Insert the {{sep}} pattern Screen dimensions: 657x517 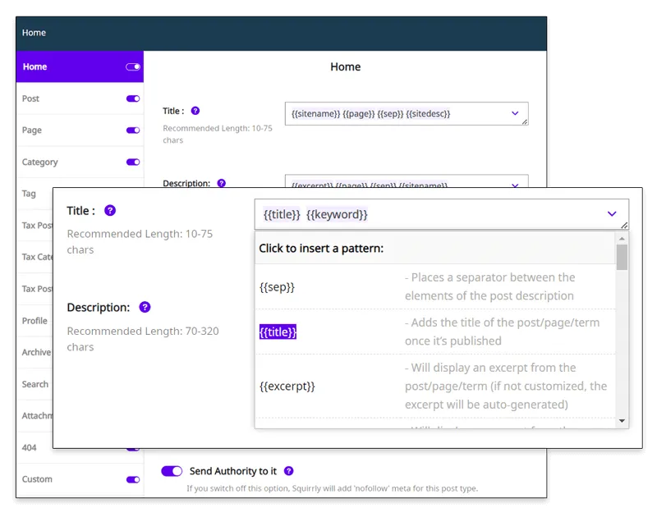(277, 287)
